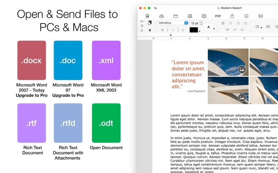
Task: Click the bulleted list icon
Action: coord(257,27)
